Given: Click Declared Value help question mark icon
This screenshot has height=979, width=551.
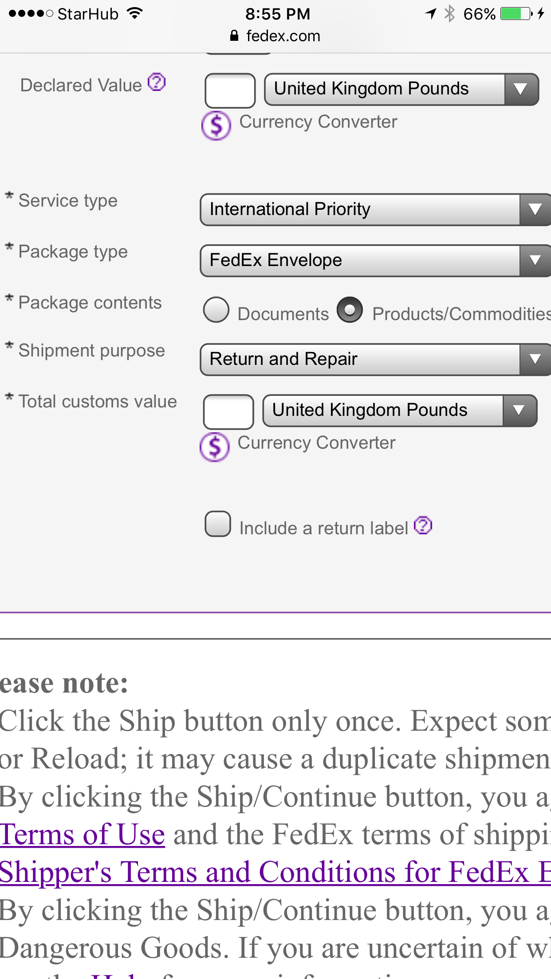Looking at the screenshot, I should pyautogui.click(x=157, y=82).
